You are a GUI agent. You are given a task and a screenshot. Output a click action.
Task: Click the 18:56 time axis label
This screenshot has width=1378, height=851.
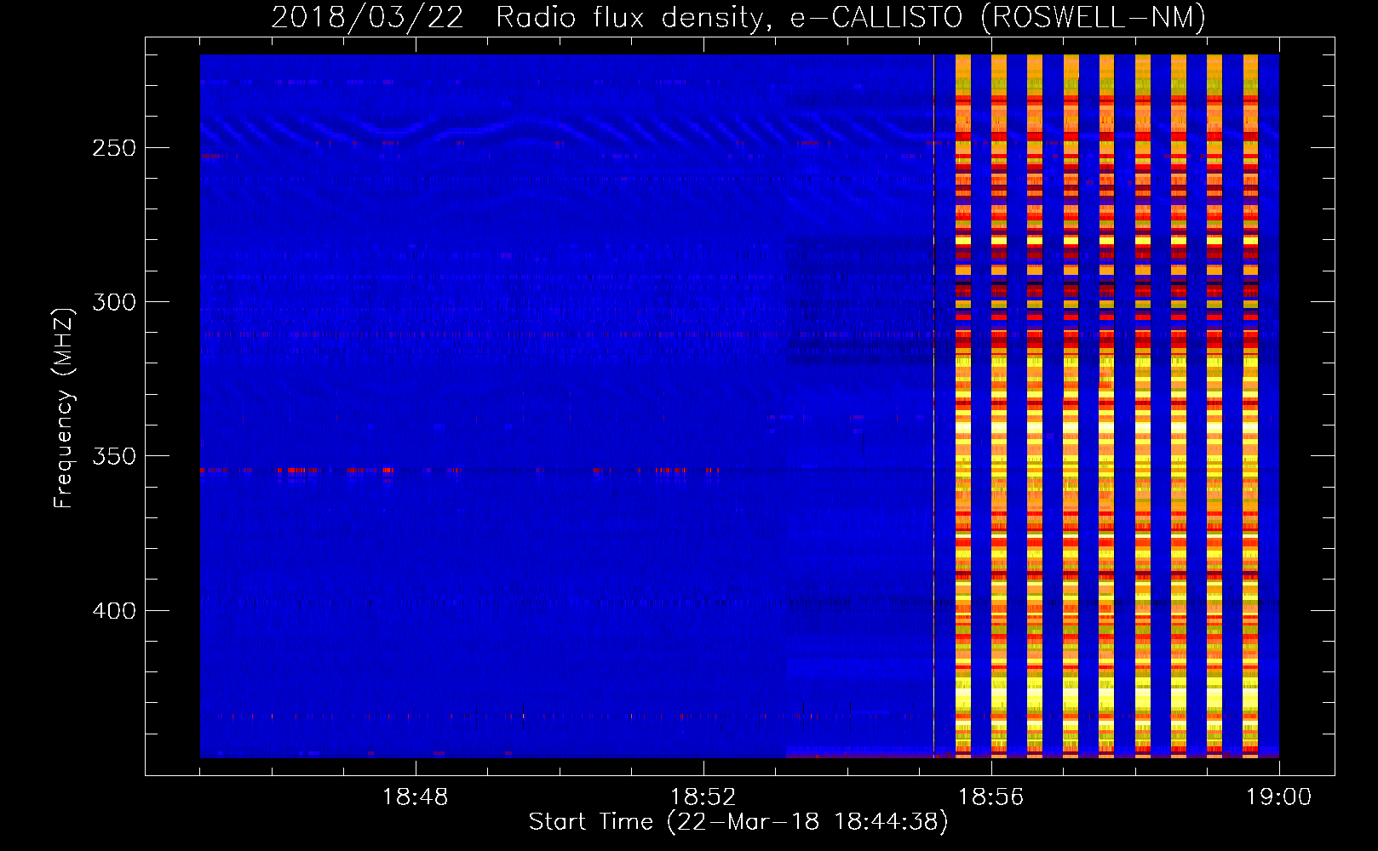pos(991,797)
